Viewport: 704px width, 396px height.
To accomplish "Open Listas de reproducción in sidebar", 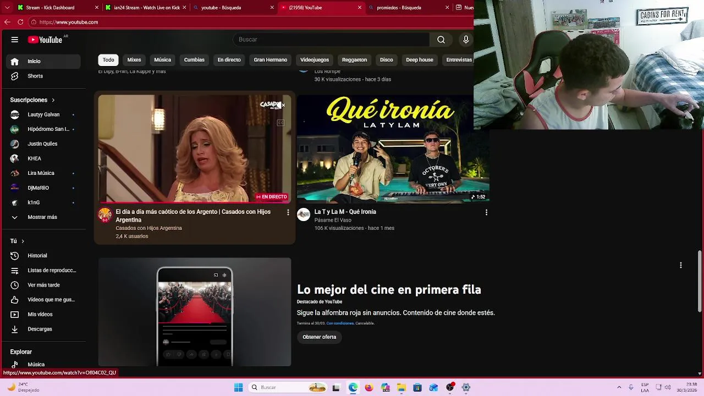I will tap(43, 271).
